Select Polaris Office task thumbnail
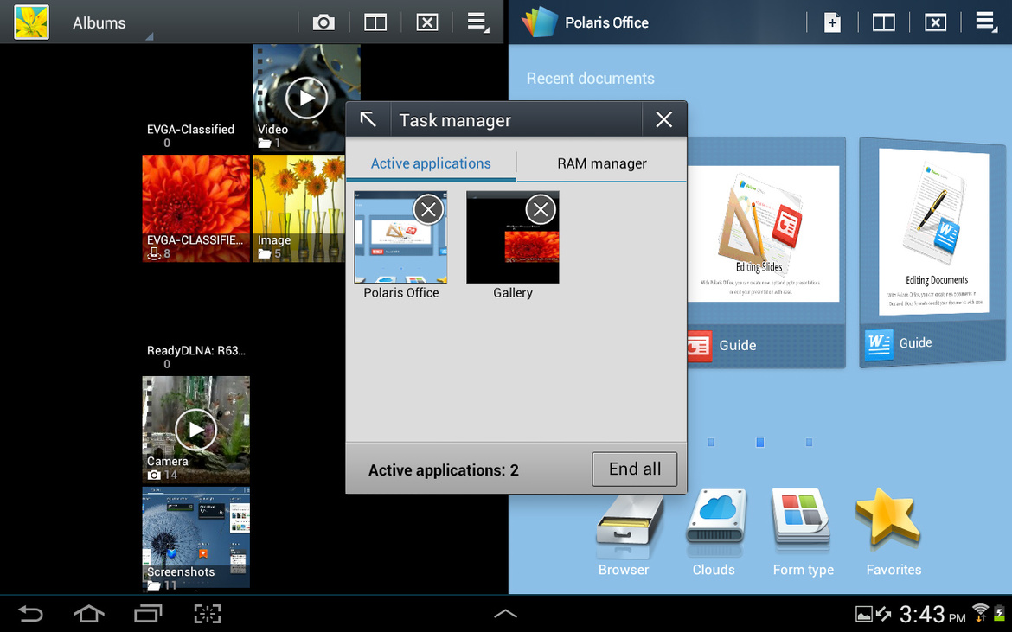This screenshot has width=1012, height=632. click(x=400, y=237)
